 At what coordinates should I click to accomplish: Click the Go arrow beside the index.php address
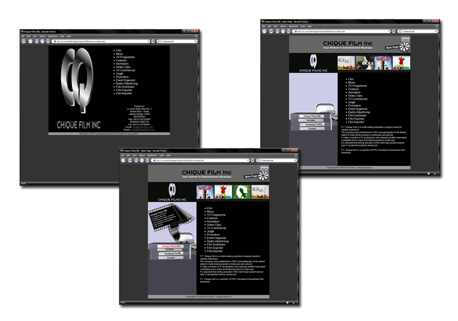coord(153,41)
